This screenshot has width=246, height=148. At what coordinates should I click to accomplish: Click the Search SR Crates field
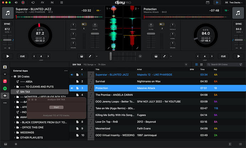[x=225, y=64]
